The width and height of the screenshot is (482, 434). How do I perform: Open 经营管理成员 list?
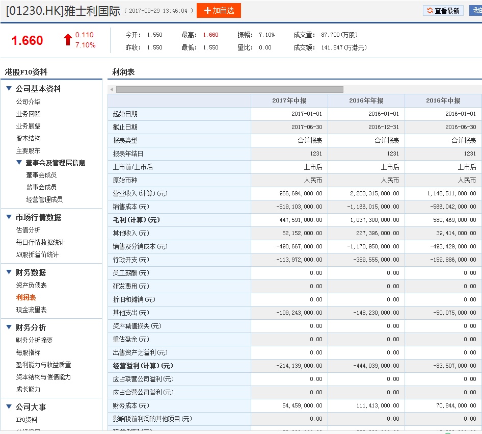coord(44,199)
